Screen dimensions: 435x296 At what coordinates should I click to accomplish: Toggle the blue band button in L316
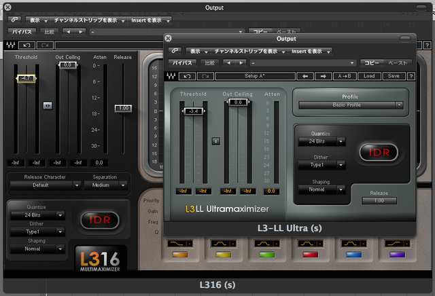pos(353,255)
